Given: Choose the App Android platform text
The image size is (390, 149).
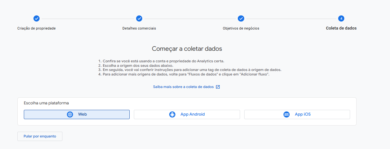Looking at the screenshot, I should coord(192,114).
